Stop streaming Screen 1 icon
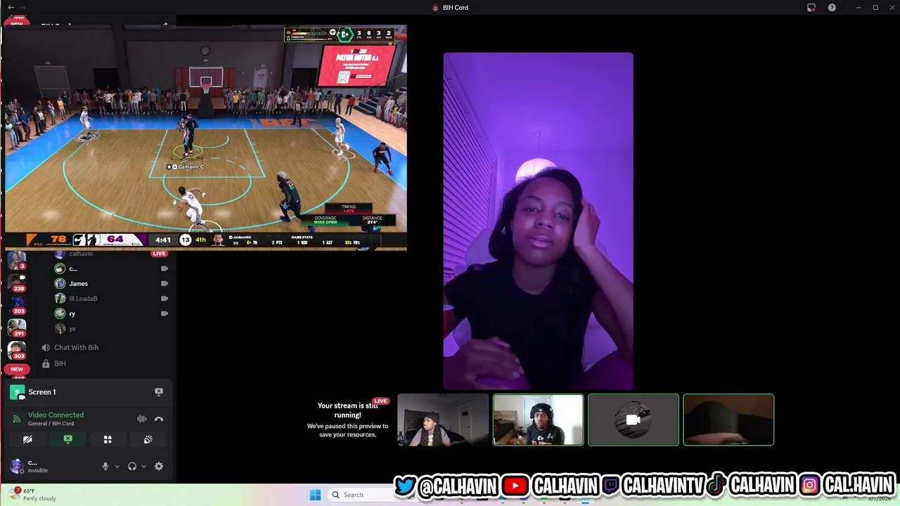 point(159,392)
